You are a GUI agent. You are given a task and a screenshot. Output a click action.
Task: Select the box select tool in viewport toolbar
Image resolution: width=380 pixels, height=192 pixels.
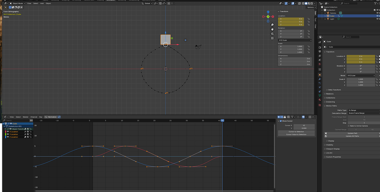pos(10,7)
